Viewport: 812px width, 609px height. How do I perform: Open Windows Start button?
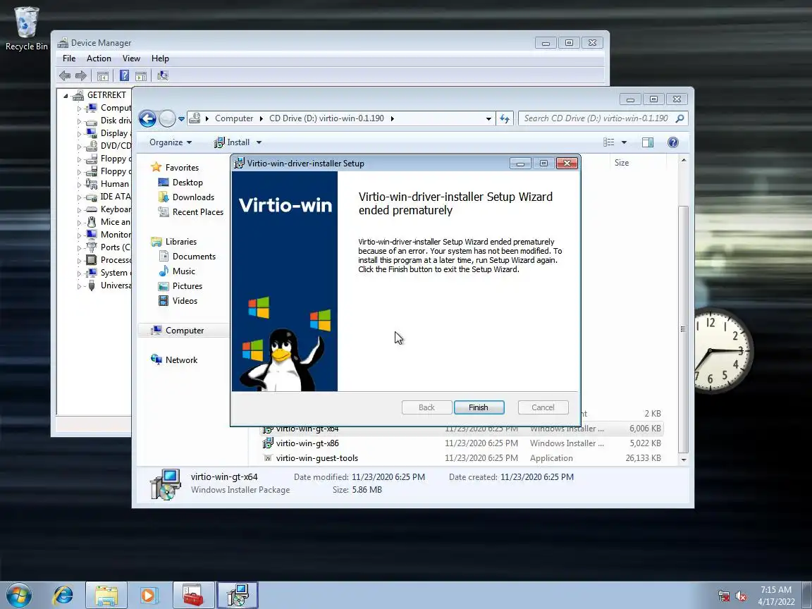19,595
